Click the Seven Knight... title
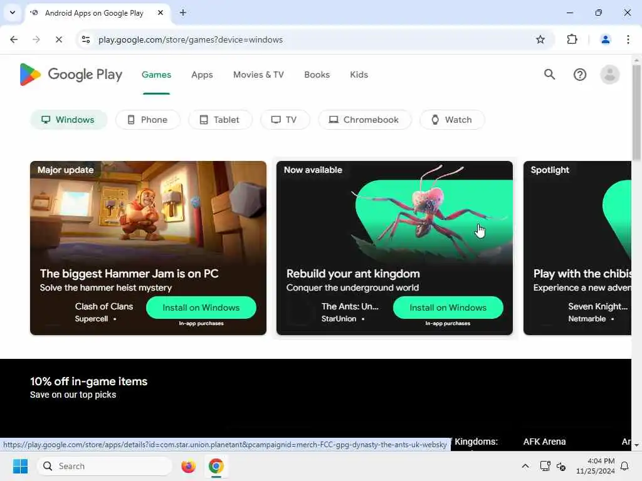This screenshot has width=642, height=481. 597,306
